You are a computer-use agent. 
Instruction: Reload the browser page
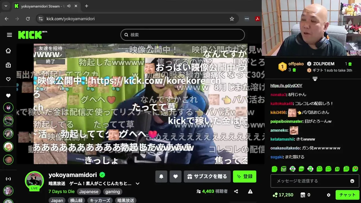click(28, 19)
